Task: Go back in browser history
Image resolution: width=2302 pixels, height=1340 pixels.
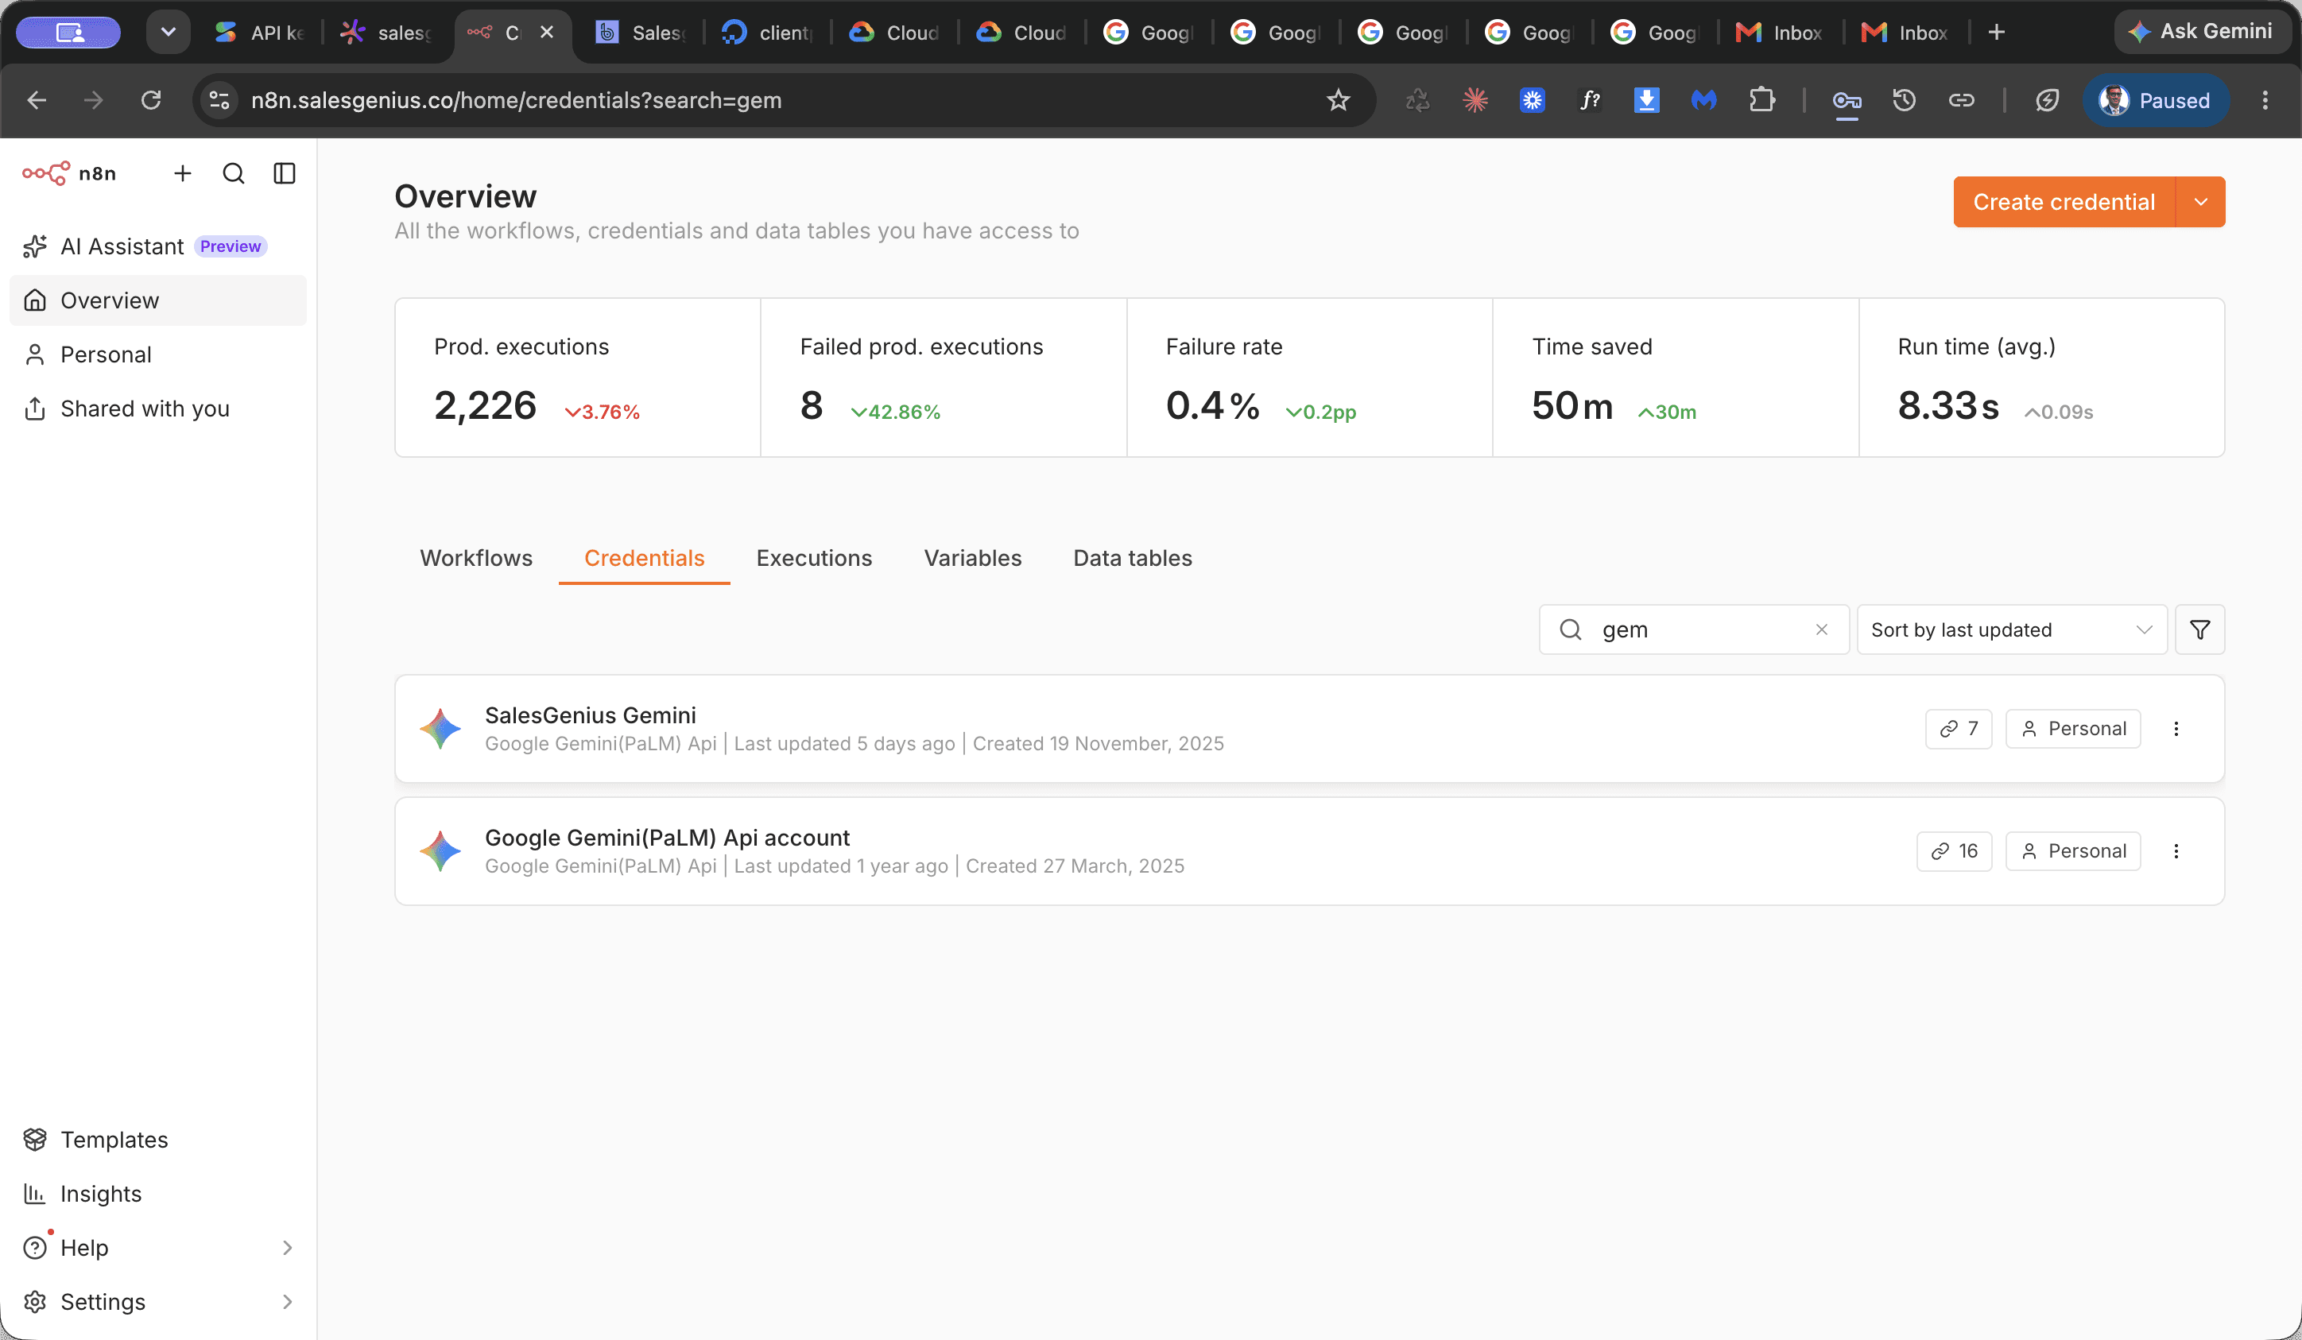Action: (37, 100)
